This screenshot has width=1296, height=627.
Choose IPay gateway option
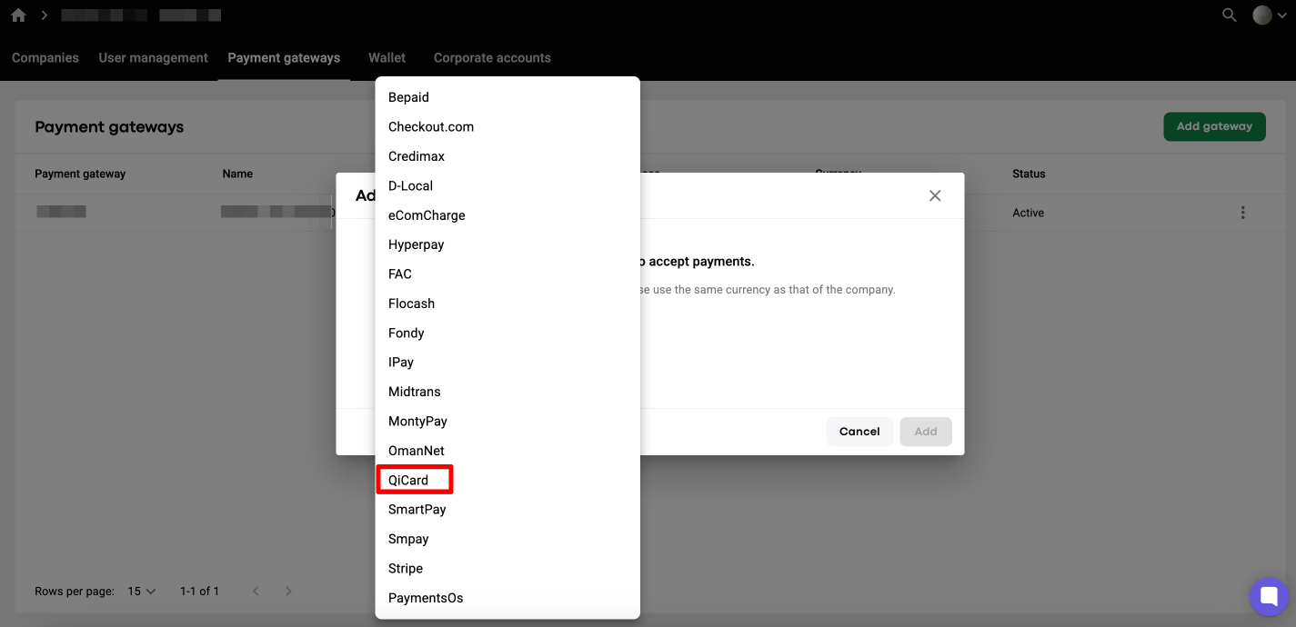click(x=507, y=362)
